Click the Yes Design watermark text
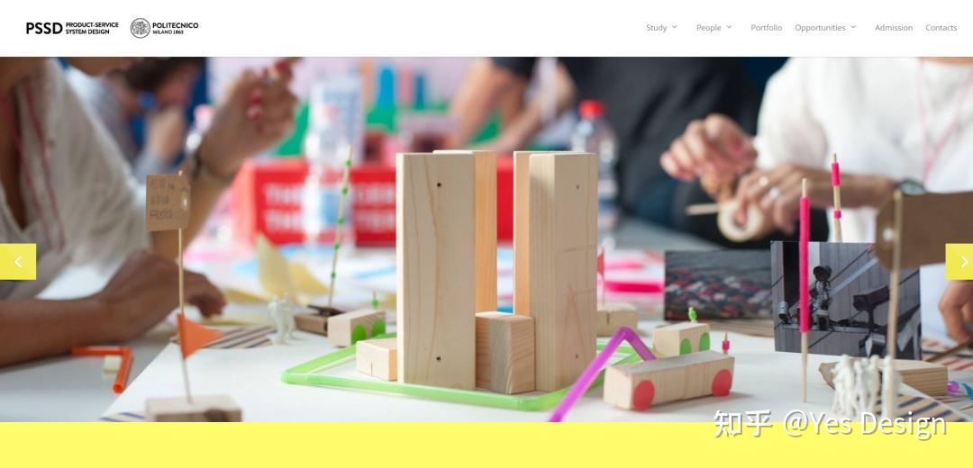The height and width of the screenshot is (468, 973). tap(830, 424)
